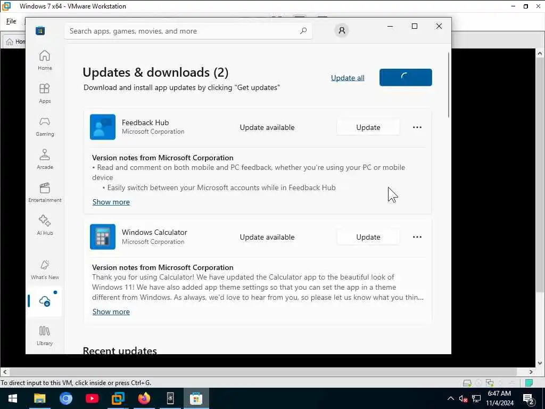Open the VMware File menu
545x409 pixels.
coord(11,21)
